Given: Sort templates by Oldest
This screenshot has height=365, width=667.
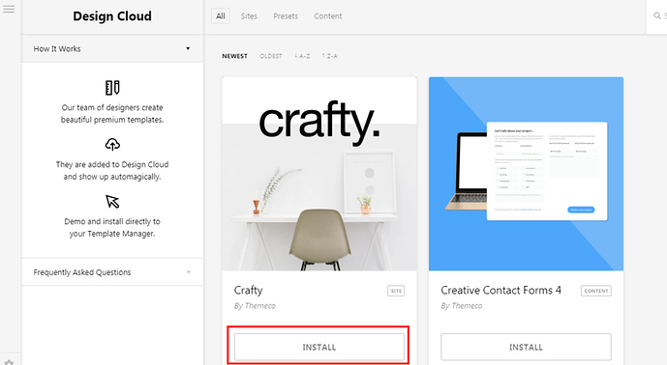Looking at the screenshot, I should click(x=271, y=56).
